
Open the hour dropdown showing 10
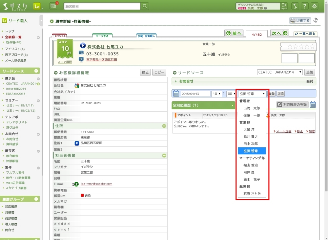click(x=217, y=94)
